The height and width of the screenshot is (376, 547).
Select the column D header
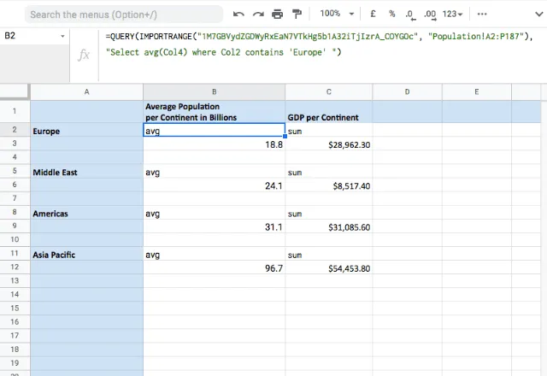point(406,91)
